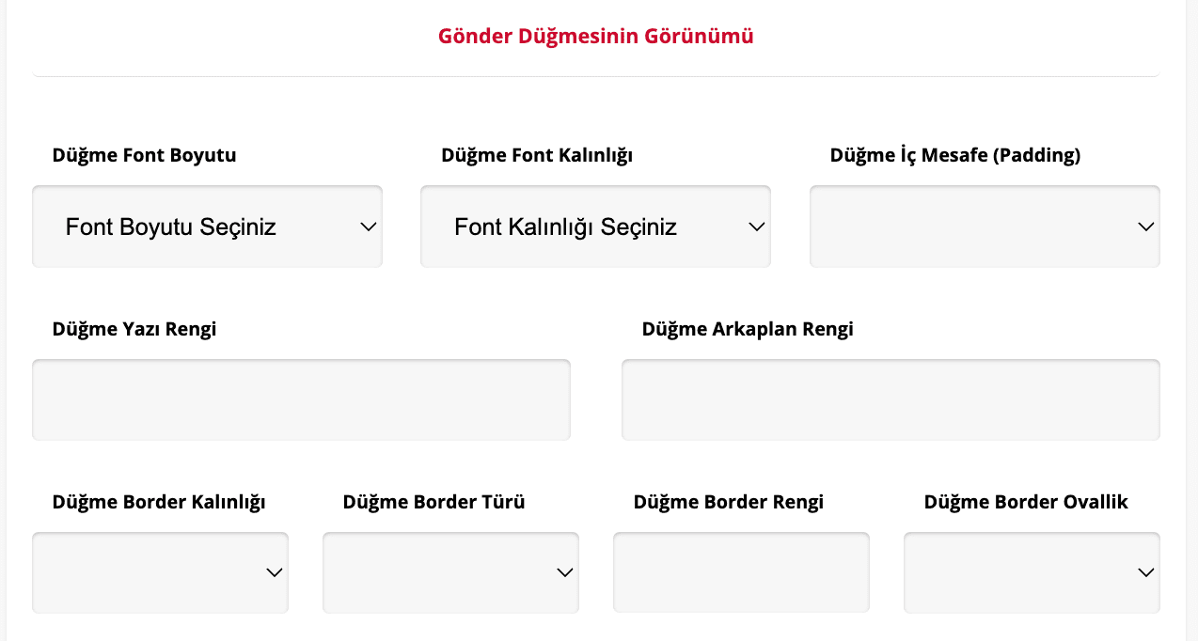
Task: Click the Düğme Arkaplan Rengi input field
Action: [891, 399]
